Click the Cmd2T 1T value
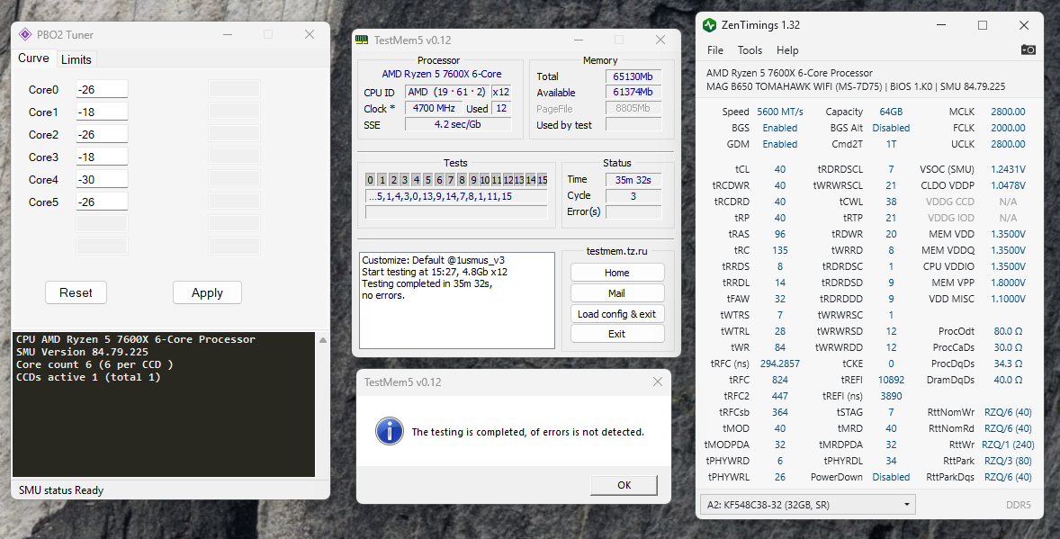Screen dimensions: 1060x539 [x=891, y=144]
